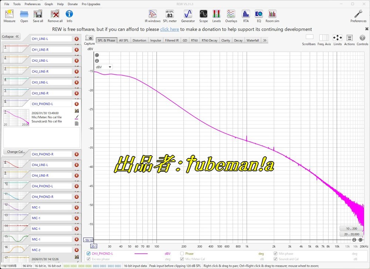Edit the CH4_PHONO-R name field

point(51,197)
